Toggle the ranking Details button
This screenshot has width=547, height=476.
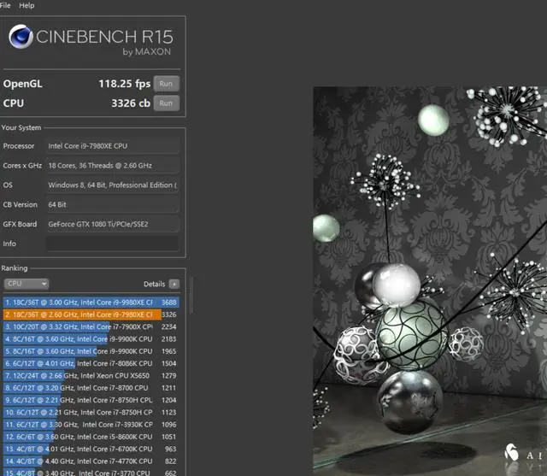(x=174, y=284)
